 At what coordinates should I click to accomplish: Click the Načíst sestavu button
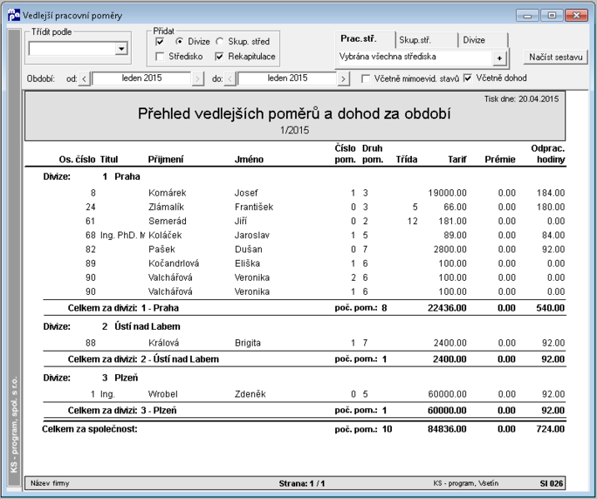coord(555,57)
